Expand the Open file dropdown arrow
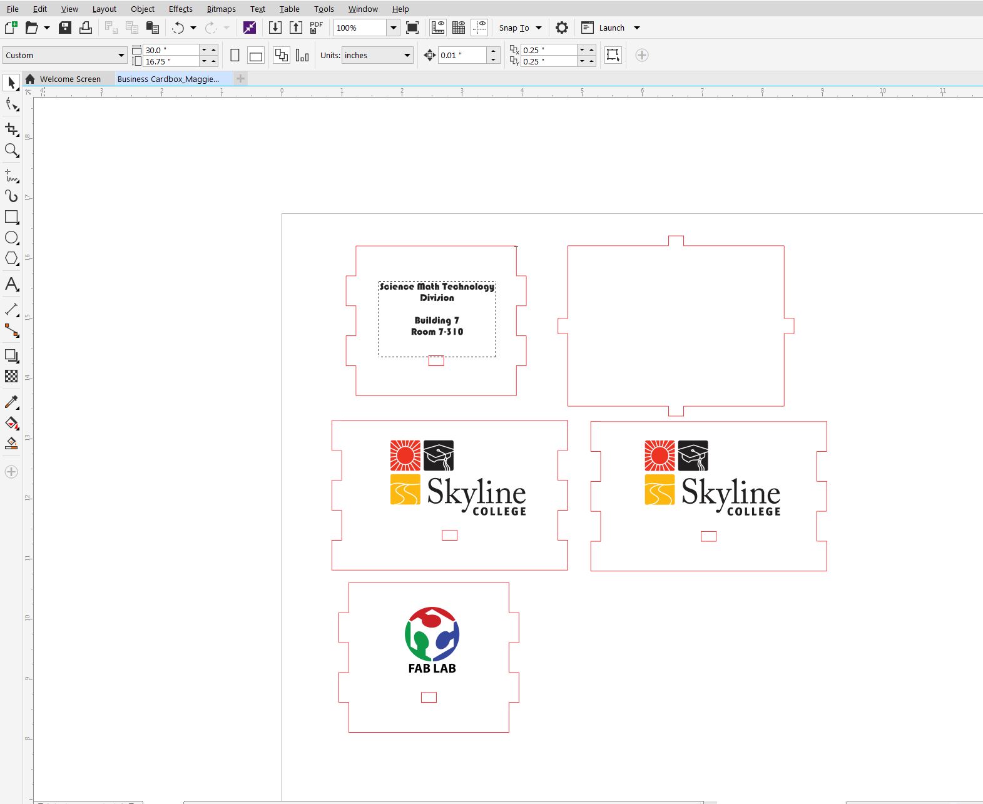 [x=47, y=28]
